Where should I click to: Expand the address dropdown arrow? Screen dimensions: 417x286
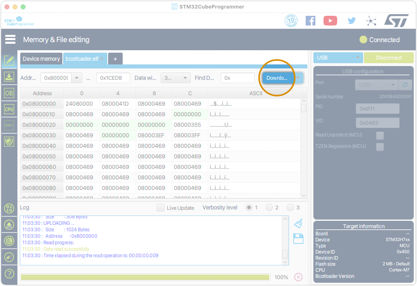click(77, 78)
